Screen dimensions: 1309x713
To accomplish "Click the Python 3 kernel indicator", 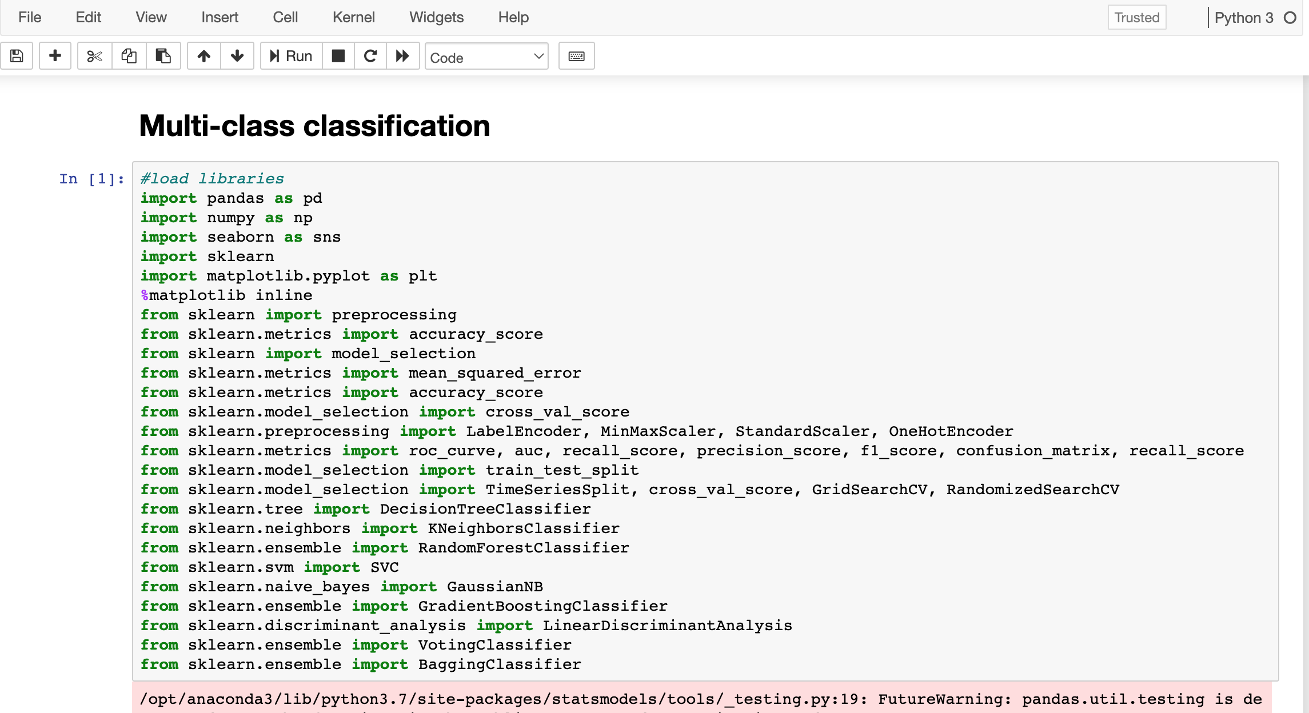I will coord(1244,18).
